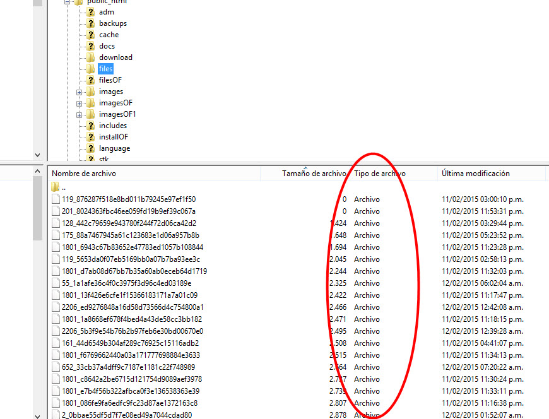
Task: Click the parent directory folder icon
Action: [56, 187]
